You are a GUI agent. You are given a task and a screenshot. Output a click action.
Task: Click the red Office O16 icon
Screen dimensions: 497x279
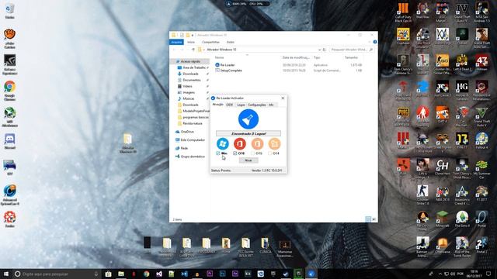coord(240,143)
